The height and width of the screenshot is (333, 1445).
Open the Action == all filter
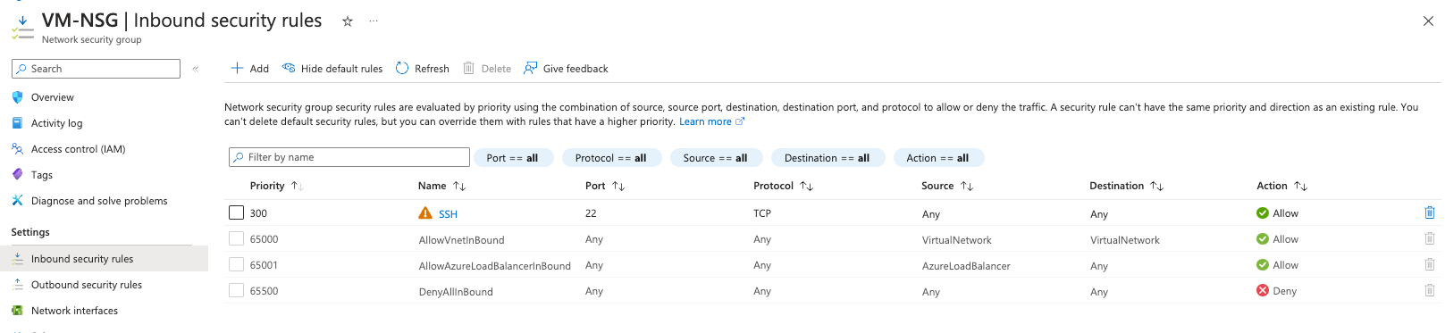click(937, 158)
